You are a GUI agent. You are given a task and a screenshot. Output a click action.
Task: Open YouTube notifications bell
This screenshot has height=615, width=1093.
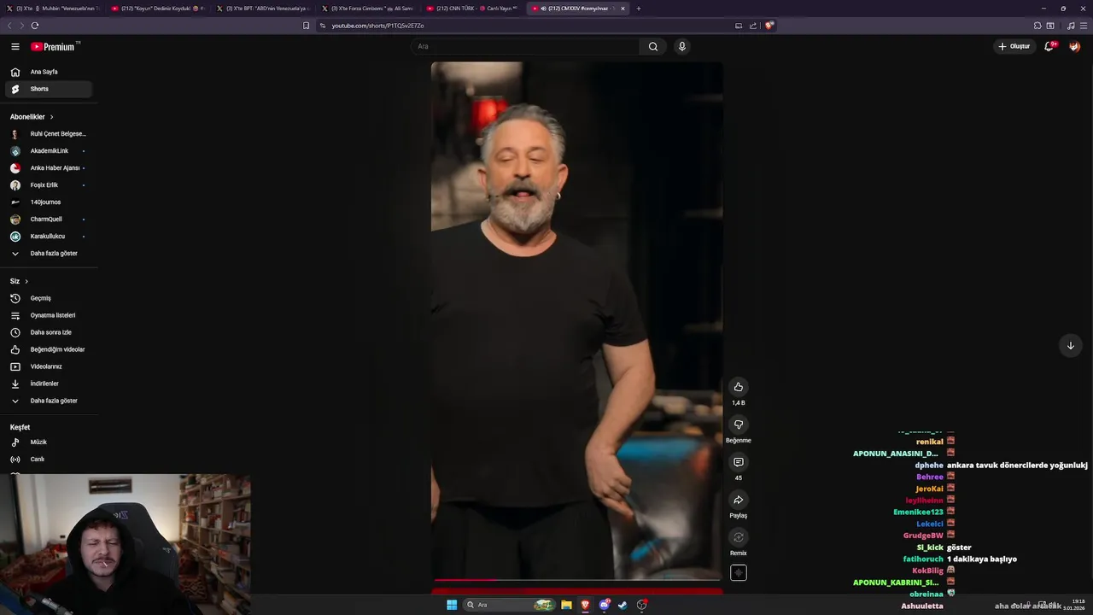[1049, 46]
